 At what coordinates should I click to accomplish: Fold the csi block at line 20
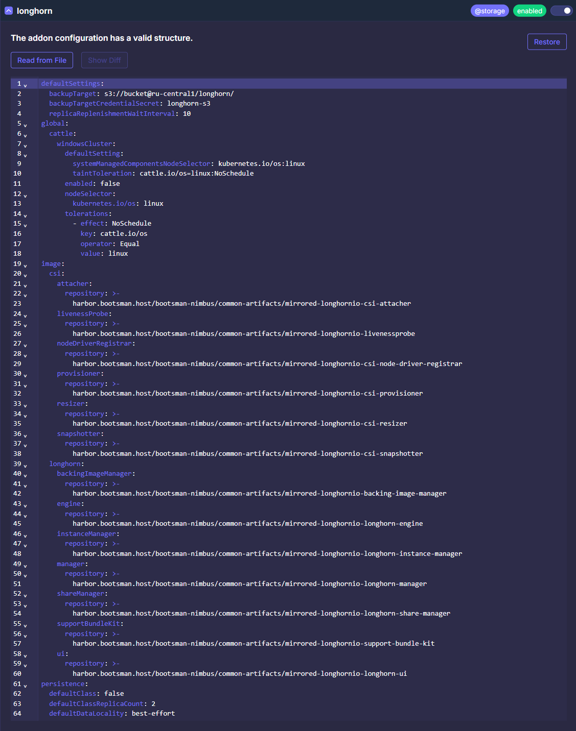click(x=25, y=275)
